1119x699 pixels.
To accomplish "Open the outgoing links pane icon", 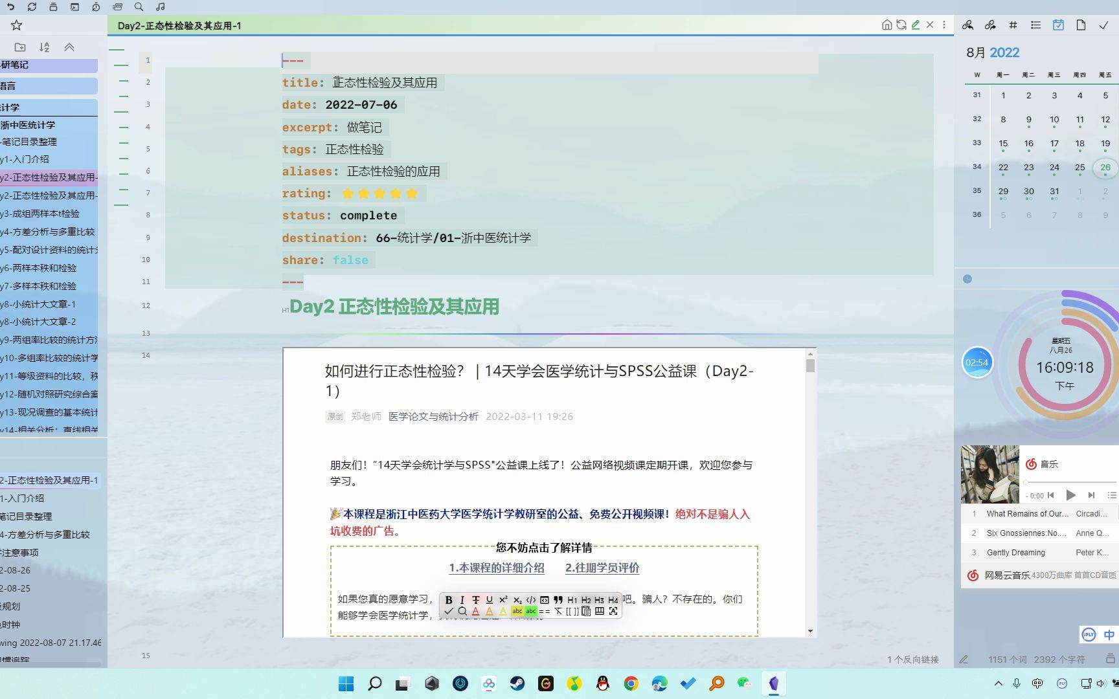I will point(989,25).
